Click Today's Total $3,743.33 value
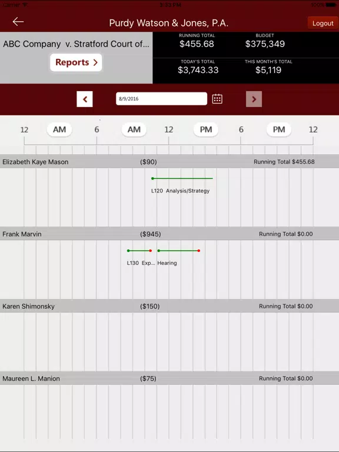Viewport: 339px width, 452px height. 198,70
